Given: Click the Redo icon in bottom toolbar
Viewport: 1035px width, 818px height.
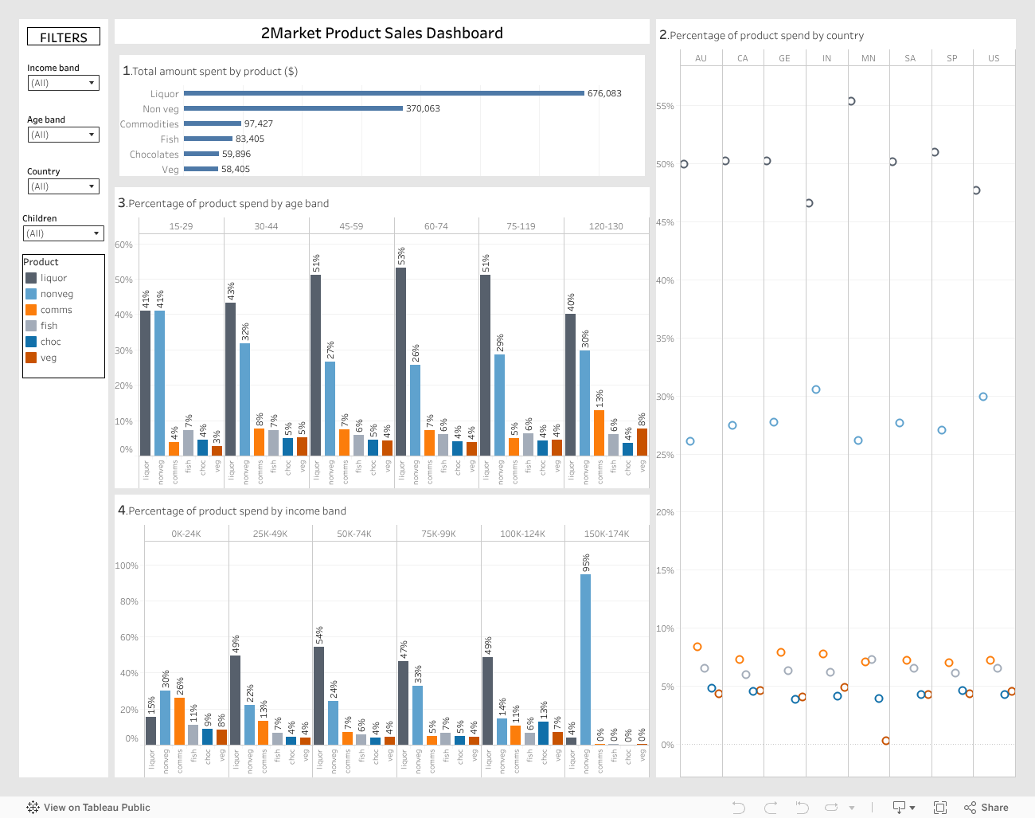Looking at the screenshot, I should 770,808.
